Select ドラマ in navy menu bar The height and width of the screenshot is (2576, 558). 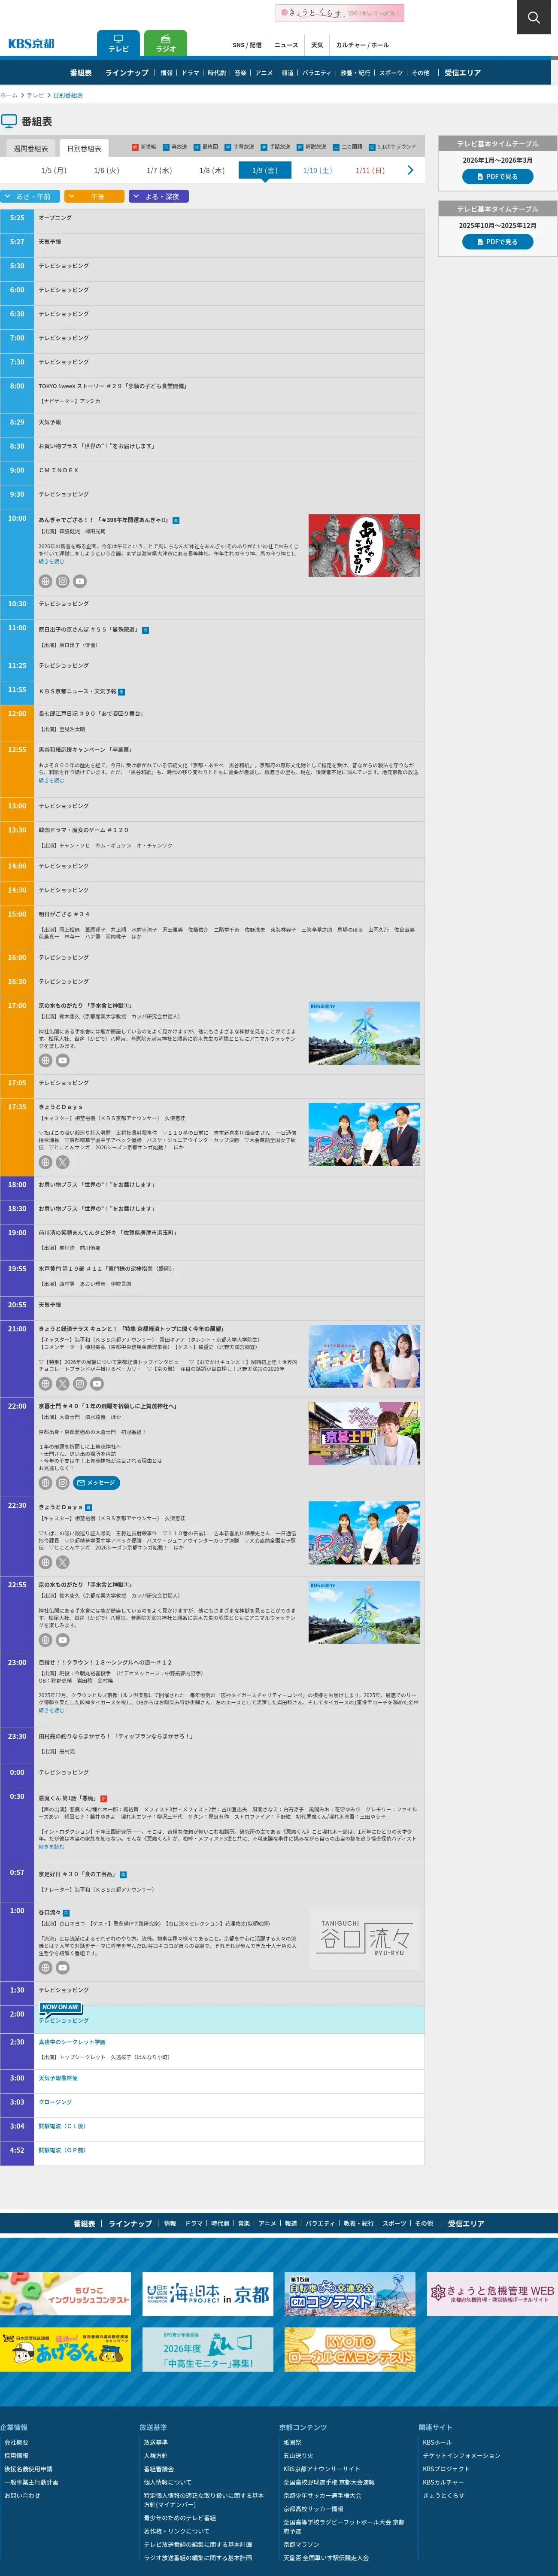(x=190, y=73)
